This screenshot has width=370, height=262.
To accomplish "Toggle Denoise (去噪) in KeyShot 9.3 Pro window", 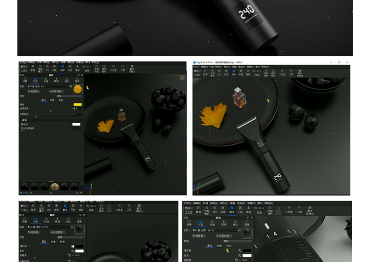I will (x=226, y=72).
